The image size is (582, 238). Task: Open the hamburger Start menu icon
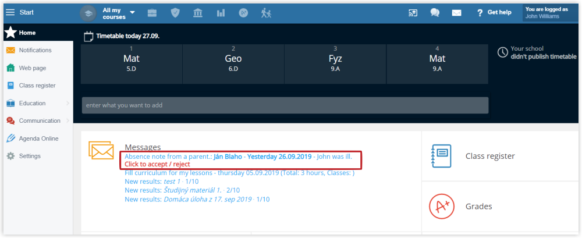pyautogui.click(x=10, y=12)
